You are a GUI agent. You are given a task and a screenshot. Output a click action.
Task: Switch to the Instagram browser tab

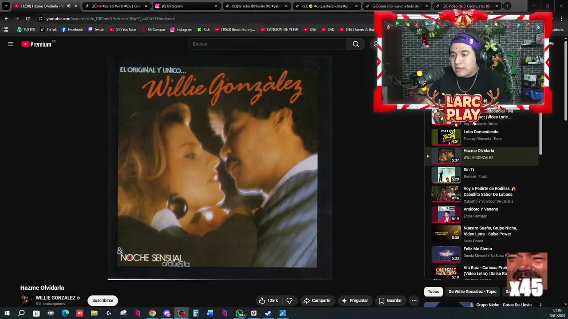tap(186, 6)
